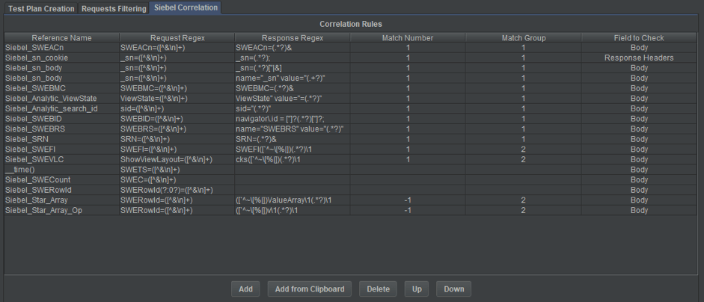Click the cks response regex cell
Viewport: 704px width, 302px height.
coord(293,159)
